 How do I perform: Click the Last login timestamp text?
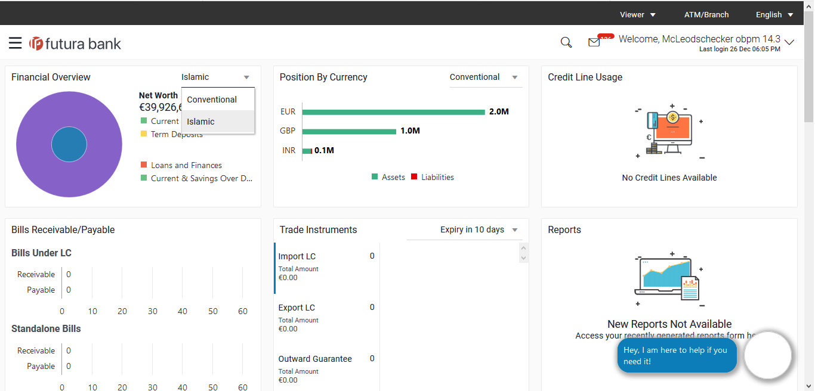click(x=740, y=49)
